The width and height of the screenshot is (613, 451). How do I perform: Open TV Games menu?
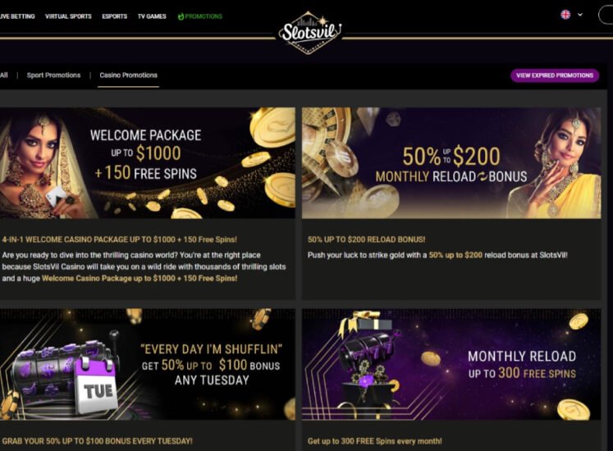[152, 16]
